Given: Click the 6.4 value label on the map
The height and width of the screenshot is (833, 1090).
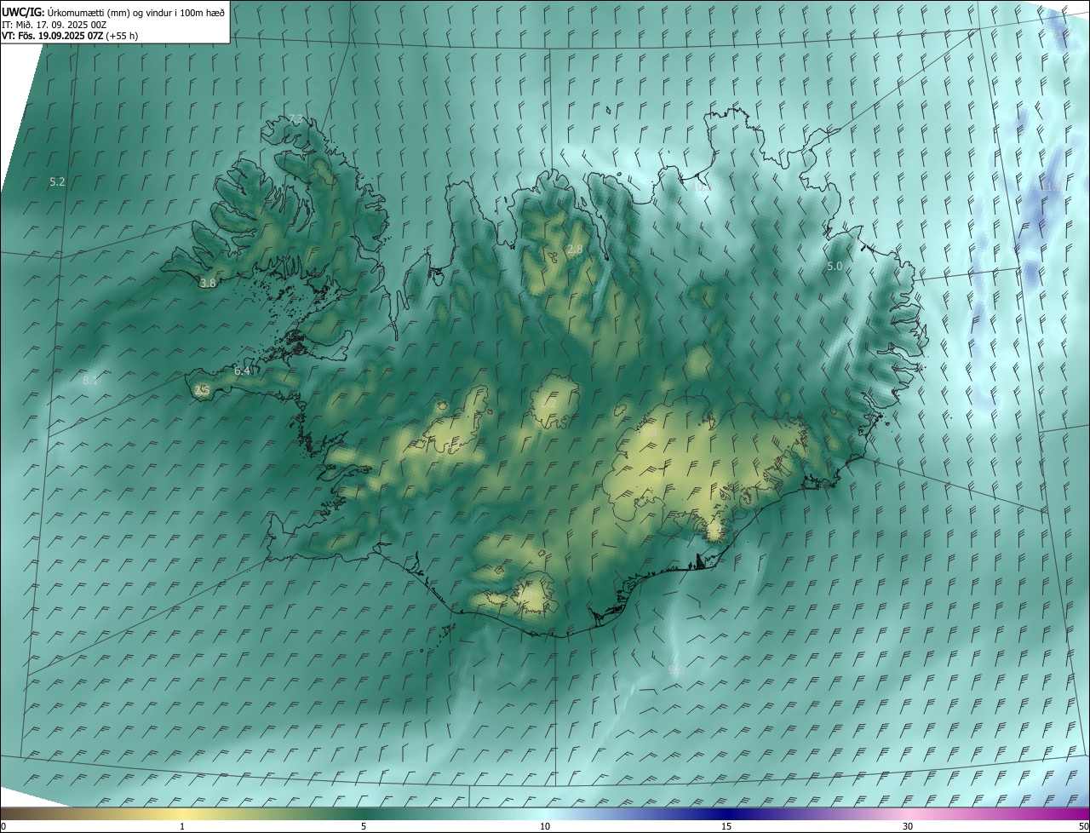Looking at the screenshot, I should click(x=243, y=371).
